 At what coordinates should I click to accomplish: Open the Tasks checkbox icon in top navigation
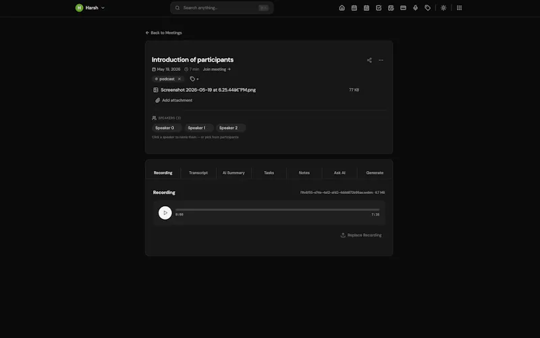[379, 8]
